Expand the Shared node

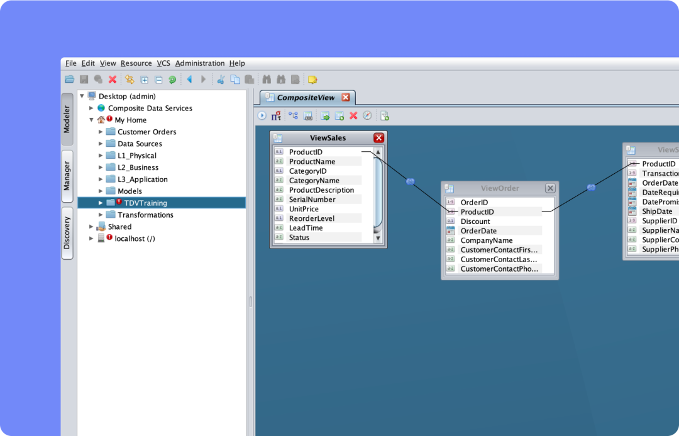[91, 226]
